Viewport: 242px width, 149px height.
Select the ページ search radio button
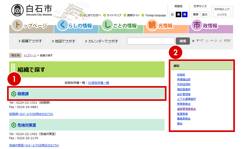point(207,41)
